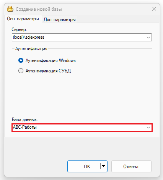Screen dimensions: 163x180
Task: Switch to the Осн. параметры tab
Action: point(23,19)
